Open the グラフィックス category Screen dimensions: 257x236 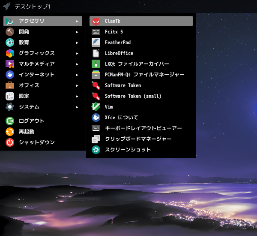tap(43, 53)
